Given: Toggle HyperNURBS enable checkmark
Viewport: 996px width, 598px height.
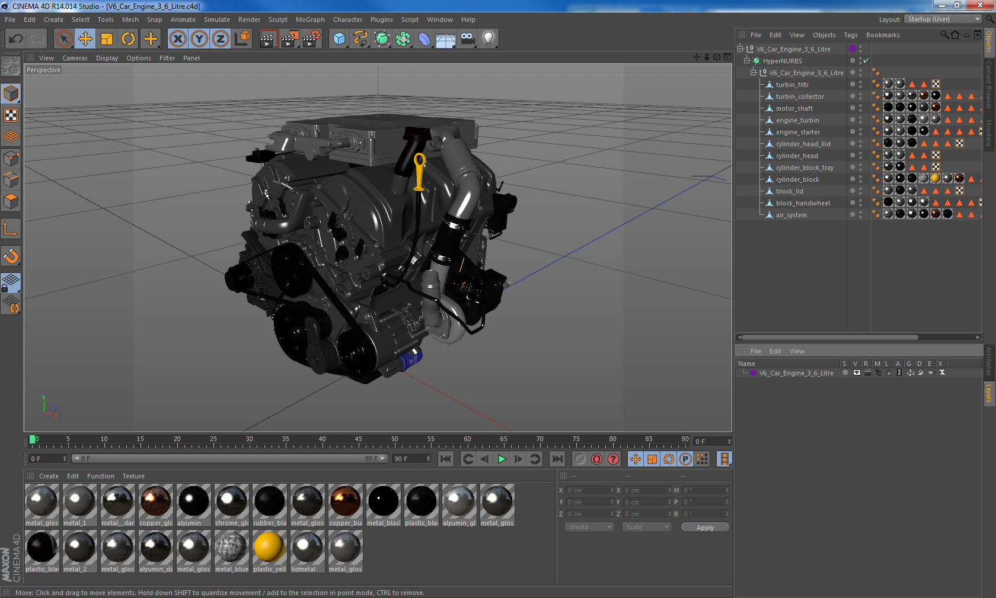Looking at the screenshot, I should (x=866, y=60).
